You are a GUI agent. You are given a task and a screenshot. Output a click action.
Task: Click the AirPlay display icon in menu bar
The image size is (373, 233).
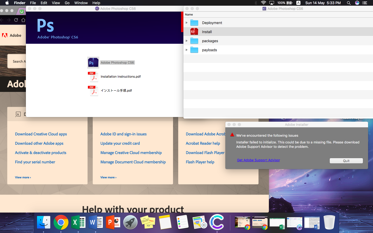(x=272, y=3)
